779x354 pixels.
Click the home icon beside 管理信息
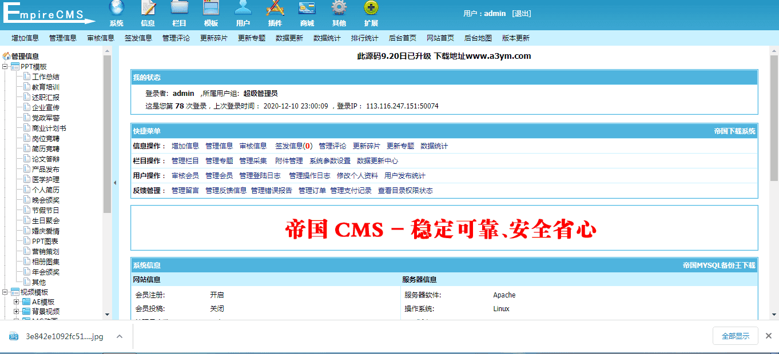pyautogui.click(x=6, y=56)
